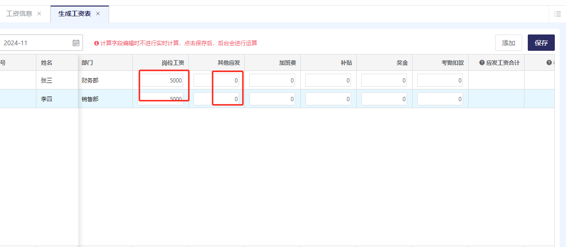The height and width of the screenshot is (247, 566).
Task: Click the 补贴 column header
Action: 329,62
